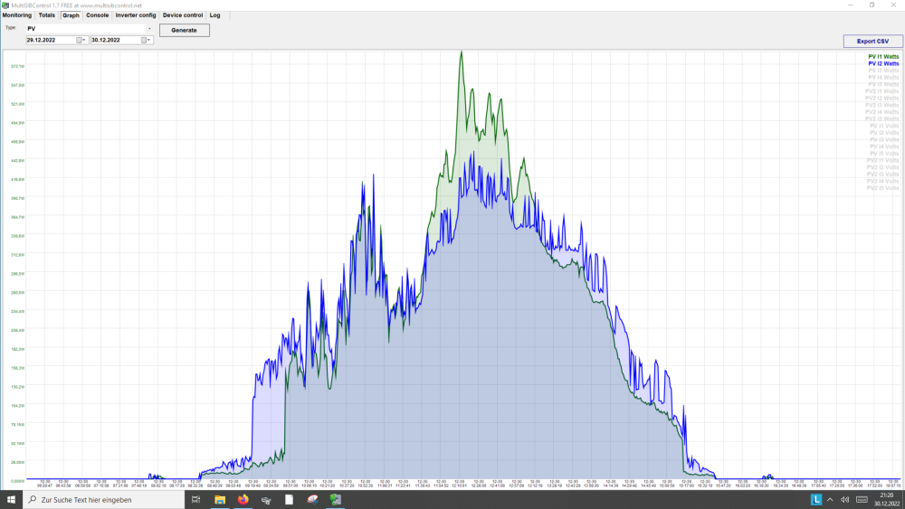Show PV2 I4 Volts series in legend
The width and height of the screenshot is (905, 509).
882,181
